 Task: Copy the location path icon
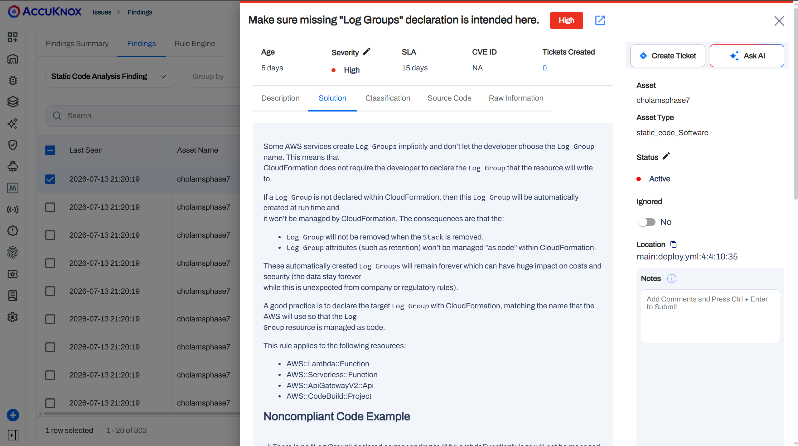(x=674, y=244)
